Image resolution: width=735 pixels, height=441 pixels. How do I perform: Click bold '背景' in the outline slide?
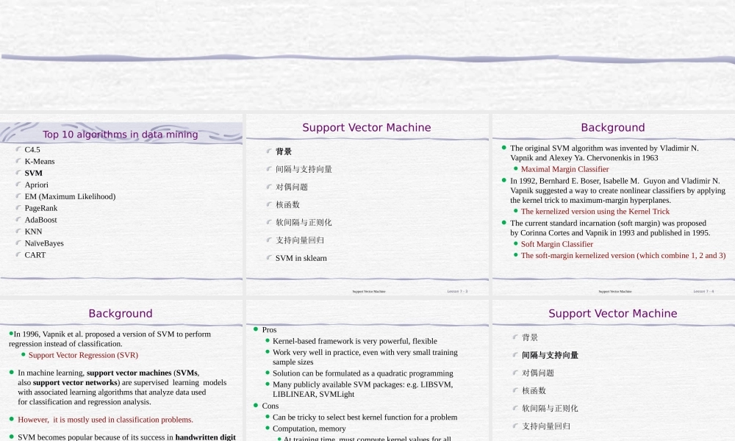coord(284,151)
